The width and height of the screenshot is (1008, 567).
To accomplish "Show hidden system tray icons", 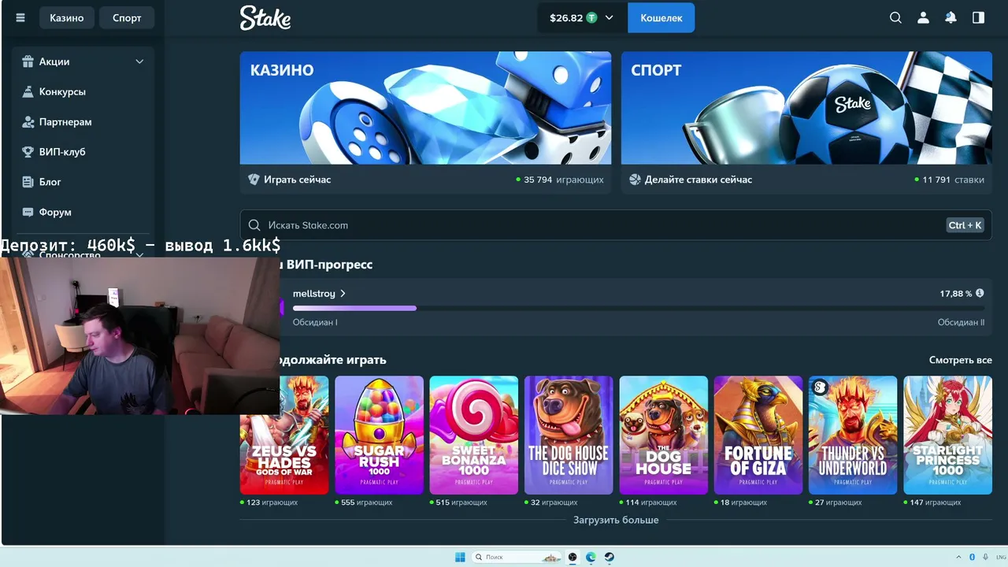I will click(x=959, y=557).
